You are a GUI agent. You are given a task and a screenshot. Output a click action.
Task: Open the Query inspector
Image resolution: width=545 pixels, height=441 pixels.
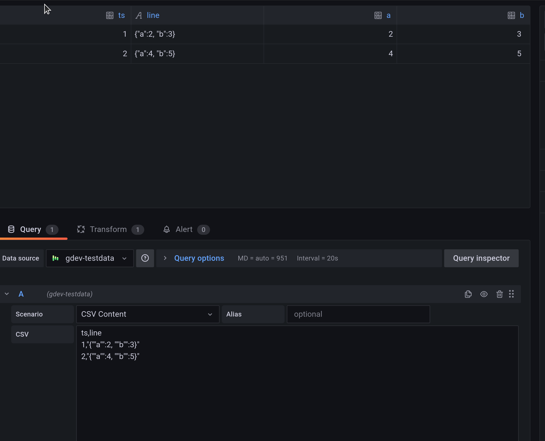481,258
